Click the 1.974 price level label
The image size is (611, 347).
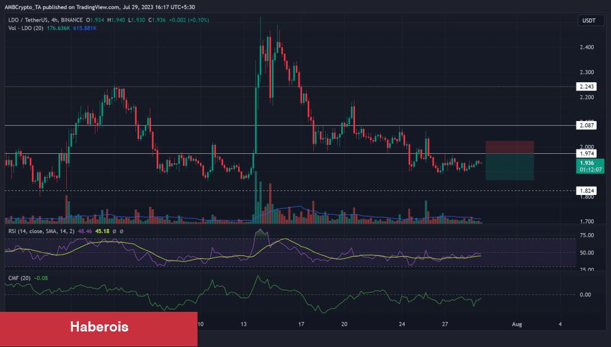(x=586, y=154)
